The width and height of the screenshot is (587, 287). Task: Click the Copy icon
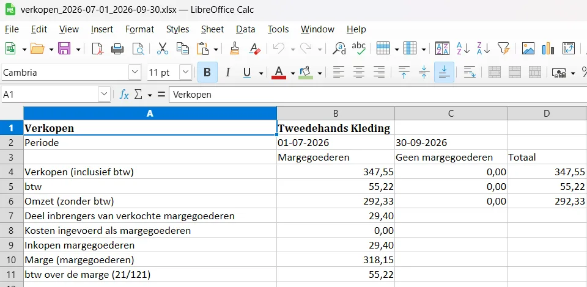pos(183,49)
